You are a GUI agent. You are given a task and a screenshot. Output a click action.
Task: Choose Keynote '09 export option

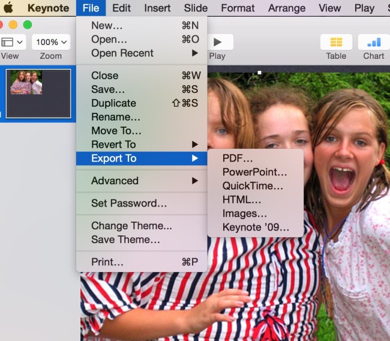pyautogui.click(x=256, y=228)
